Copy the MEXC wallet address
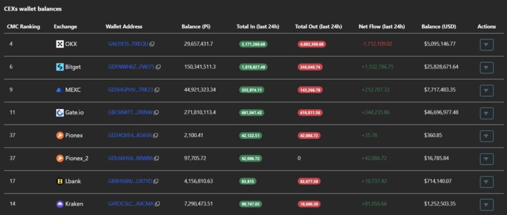The height and width of the screenshot is (215, 507). [157, 90]
